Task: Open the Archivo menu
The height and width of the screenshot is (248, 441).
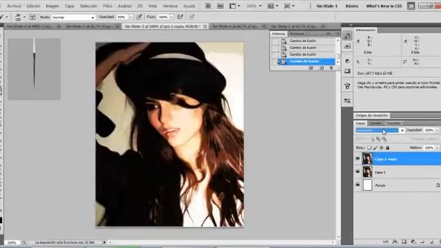Action: point(14,6)
